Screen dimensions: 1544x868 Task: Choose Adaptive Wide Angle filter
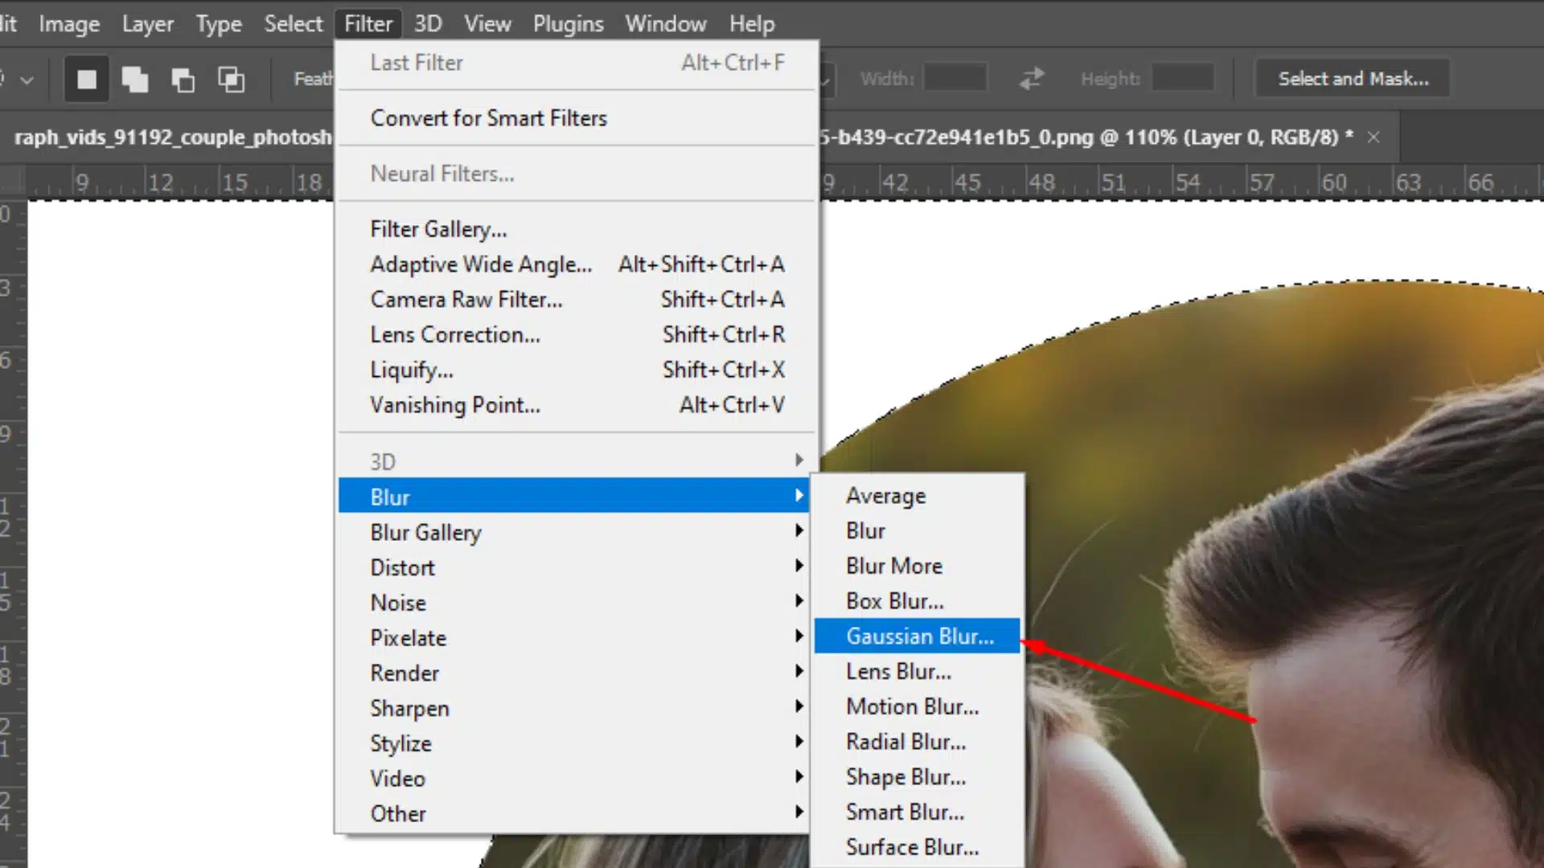point(576,264)
